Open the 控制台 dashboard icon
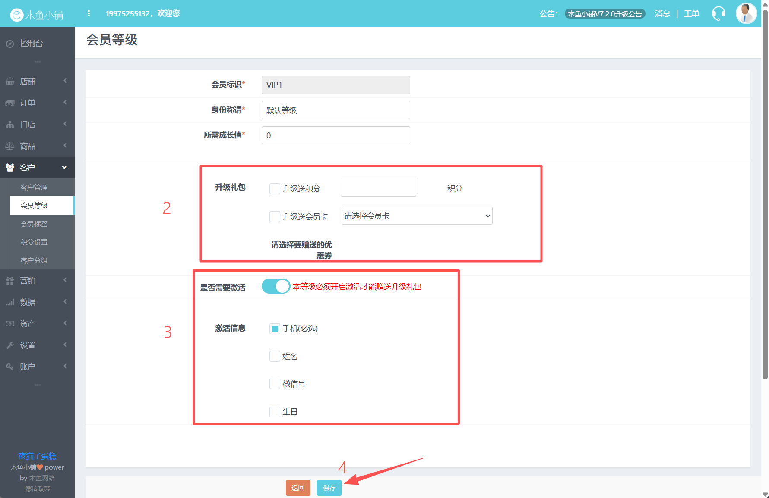Screen dimensions: 769x498 tap(10, 44)
